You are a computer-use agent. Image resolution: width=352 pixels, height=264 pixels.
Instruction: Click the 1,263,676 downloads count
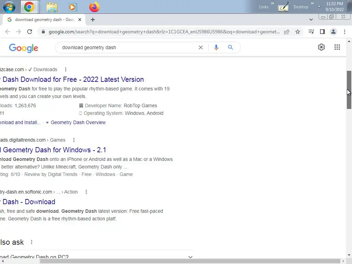pyautogui.click(x=25, y=106)
